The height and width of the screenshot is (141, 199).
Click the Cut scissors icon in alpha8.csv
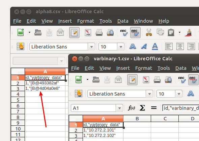149,33
